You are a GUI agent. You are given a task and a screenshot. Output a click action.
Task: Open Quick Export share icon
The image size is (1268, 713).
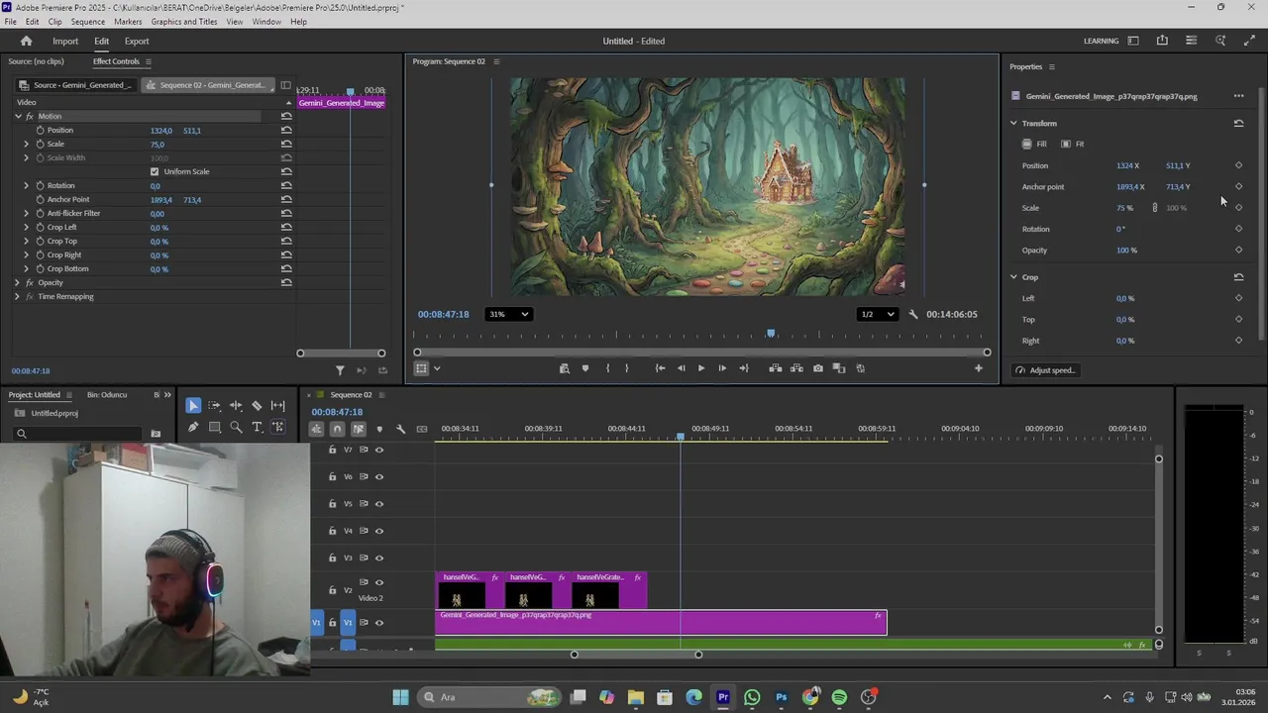coord(1162,41)
